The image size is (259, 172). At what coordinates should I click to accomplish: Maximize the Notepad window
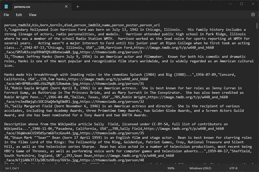(x=241, y=4)
